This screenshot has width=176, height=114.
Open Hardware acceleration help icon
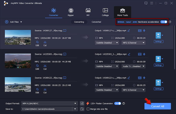point(170,22)
